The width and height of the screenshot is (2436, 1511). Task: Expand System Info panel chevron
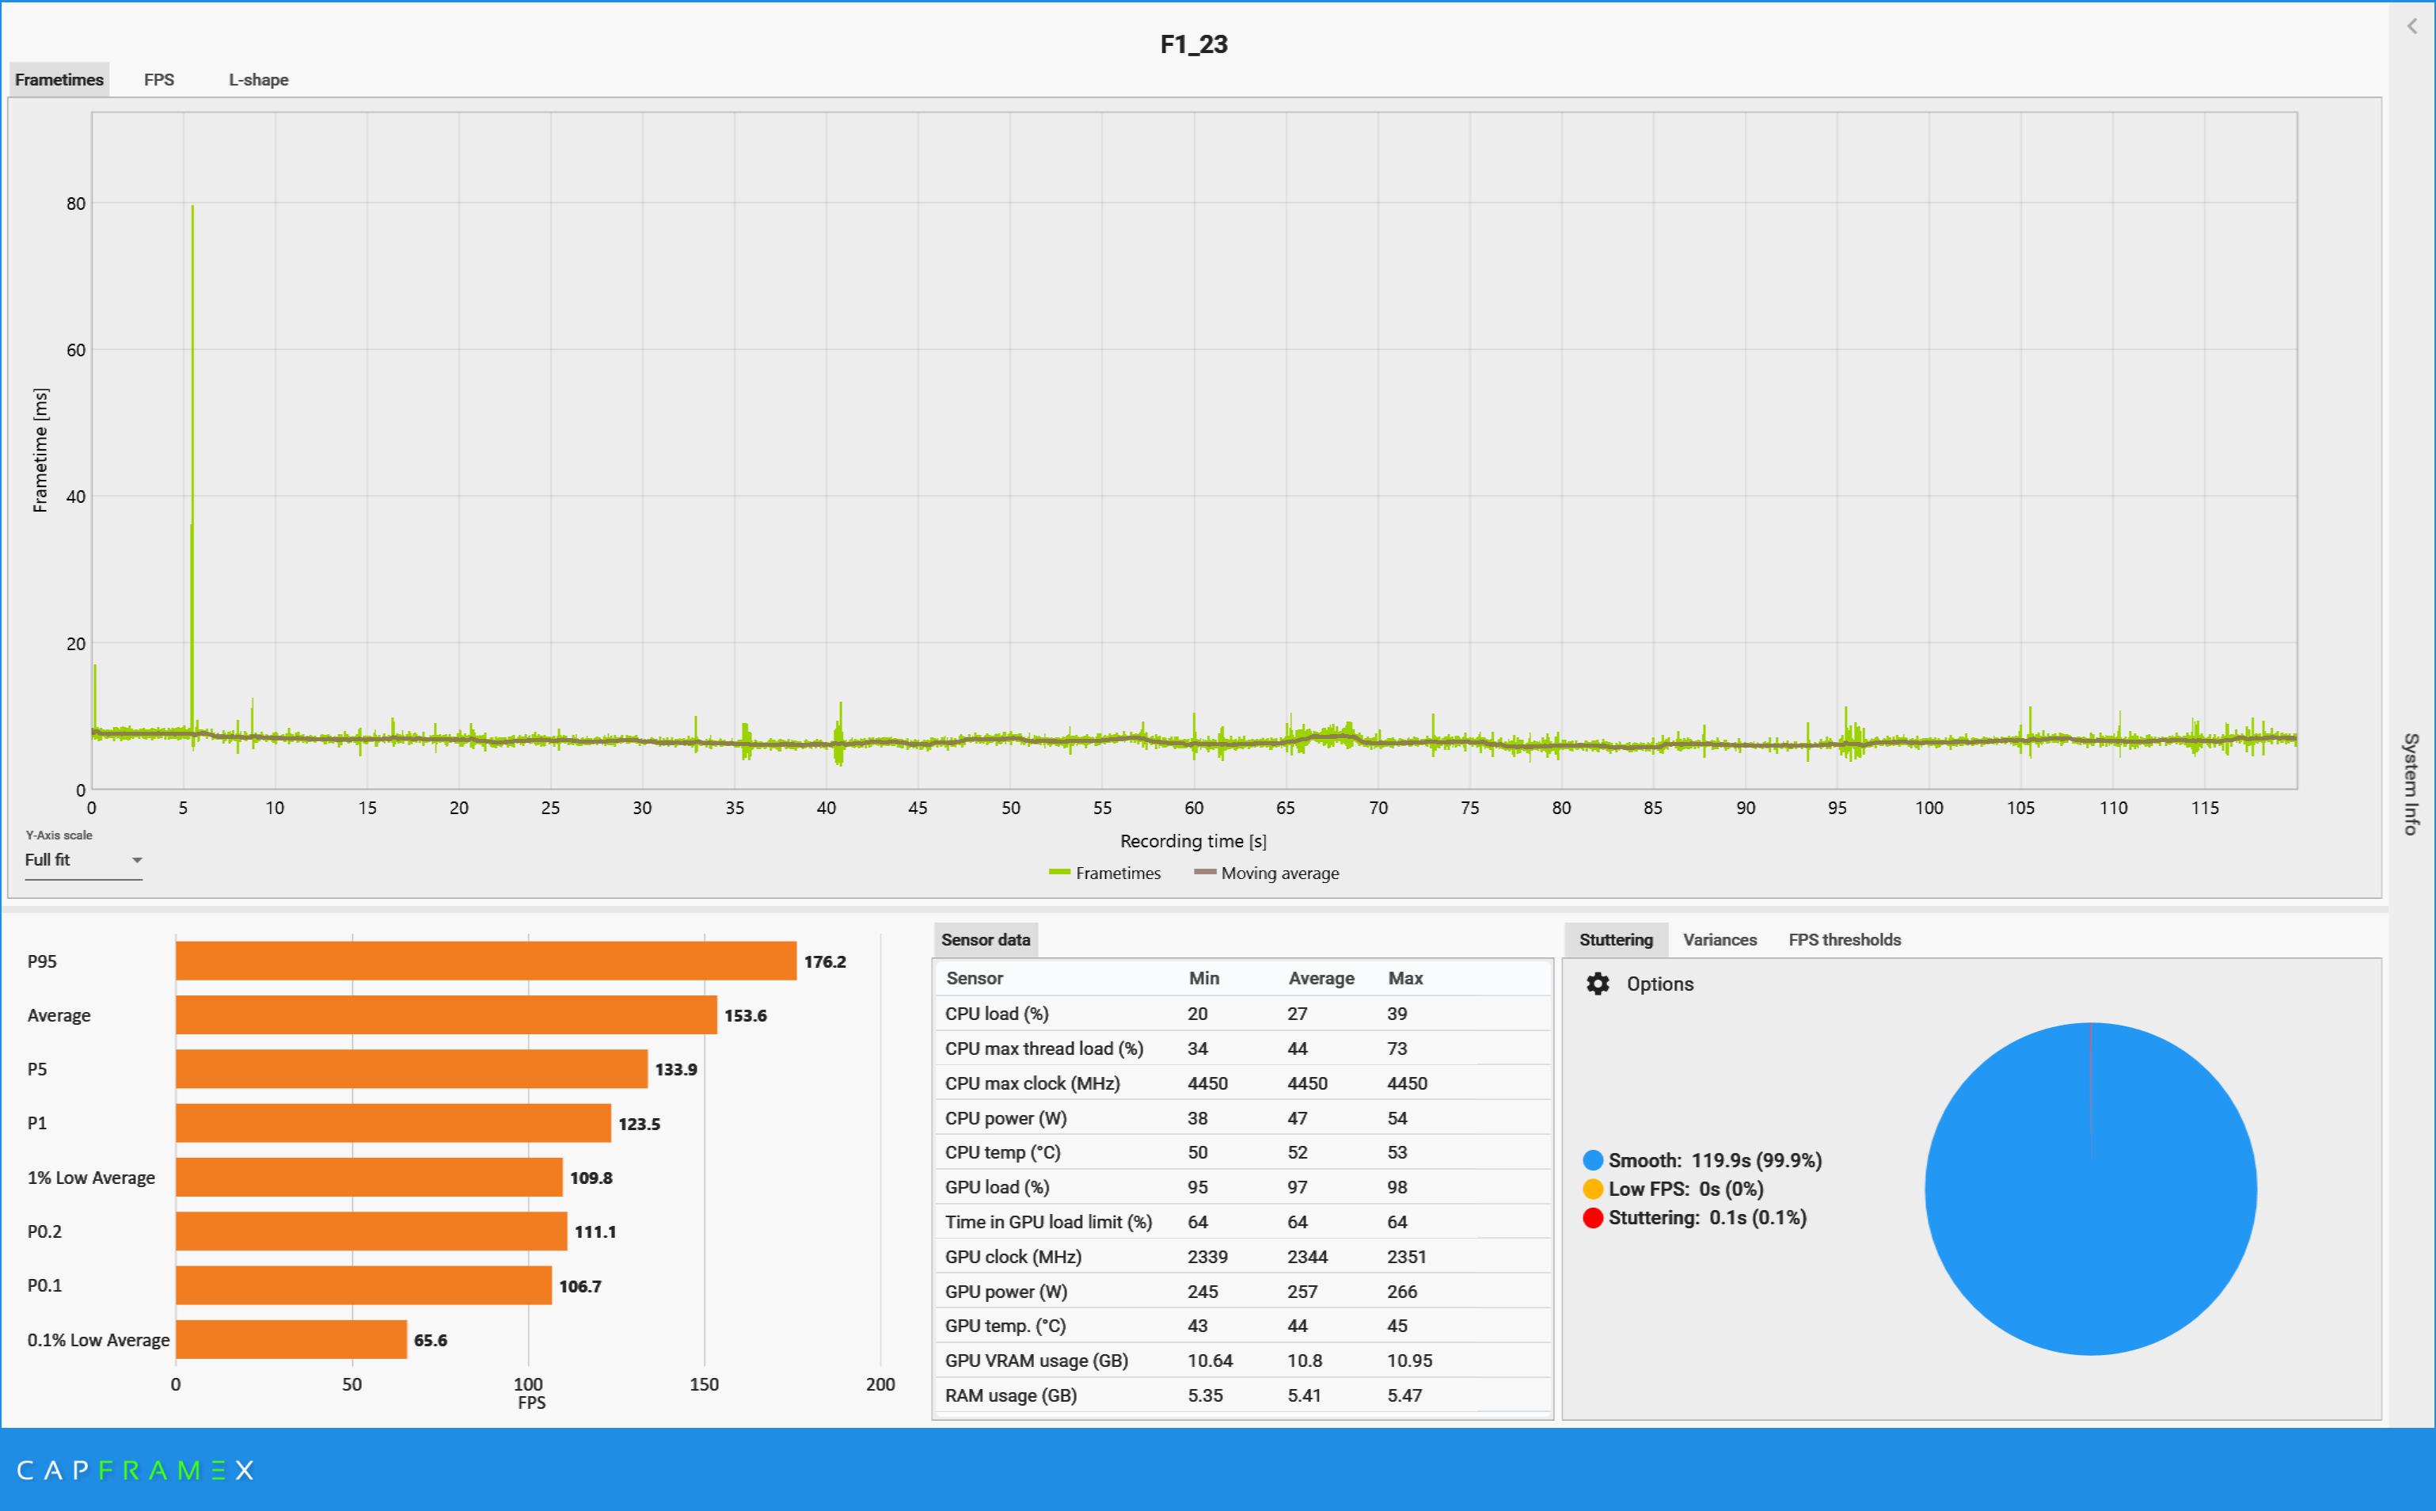click(x=2411, y=26)
